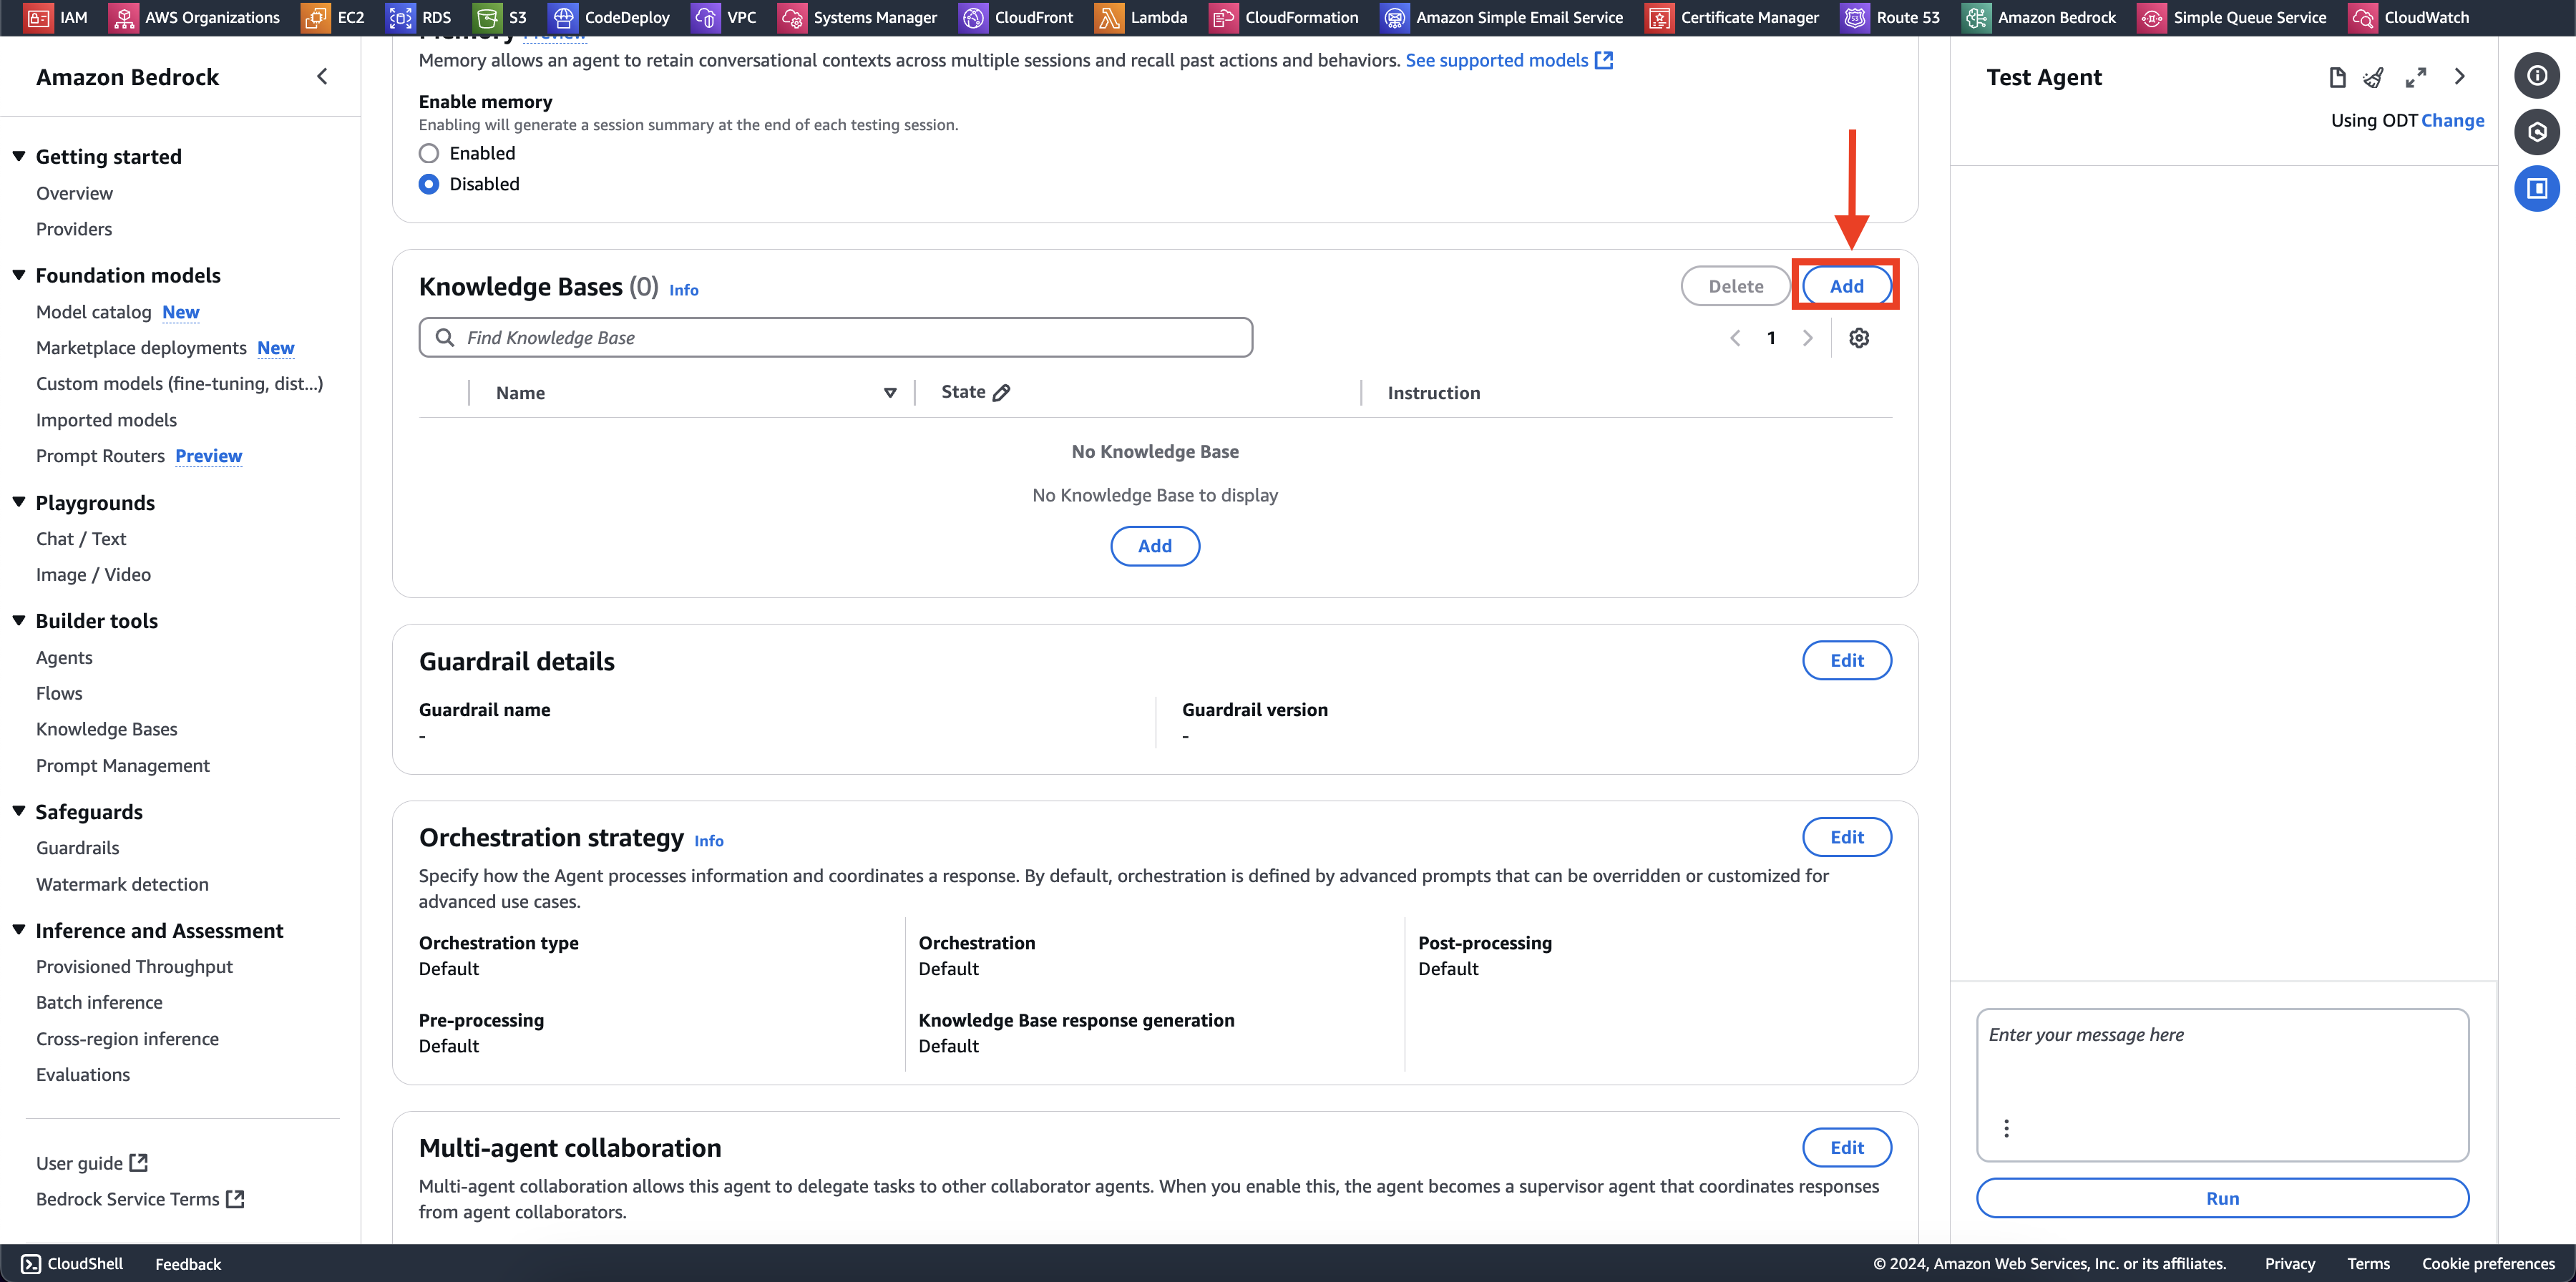Open the info circle panel icon
The width and height of the screenshot is (2576, 1282).
(x=2537, y=75)
